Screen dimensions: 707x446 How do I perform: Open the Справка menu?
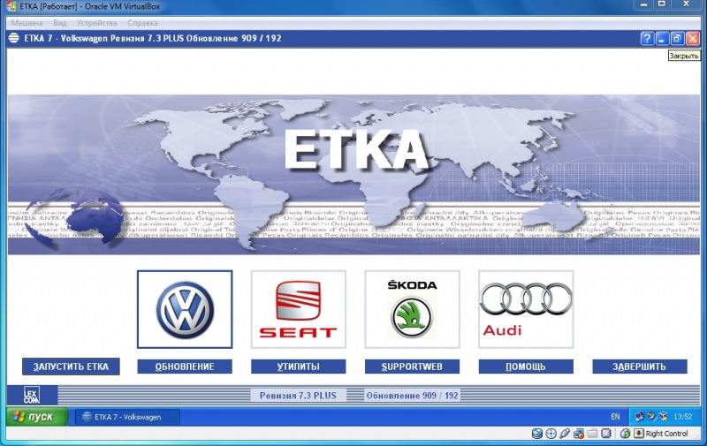(x=142, y=23)
